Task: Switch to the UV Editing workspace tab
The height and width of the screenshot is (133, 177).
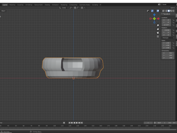Action: coord(29,5)
